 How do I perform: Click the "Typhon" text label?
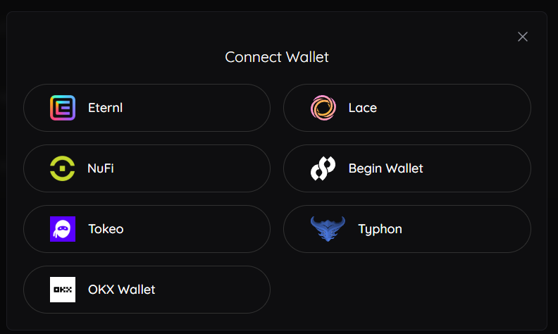coord(380,229)
